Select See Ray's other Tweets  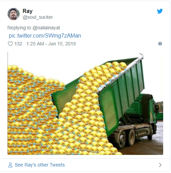40,165
